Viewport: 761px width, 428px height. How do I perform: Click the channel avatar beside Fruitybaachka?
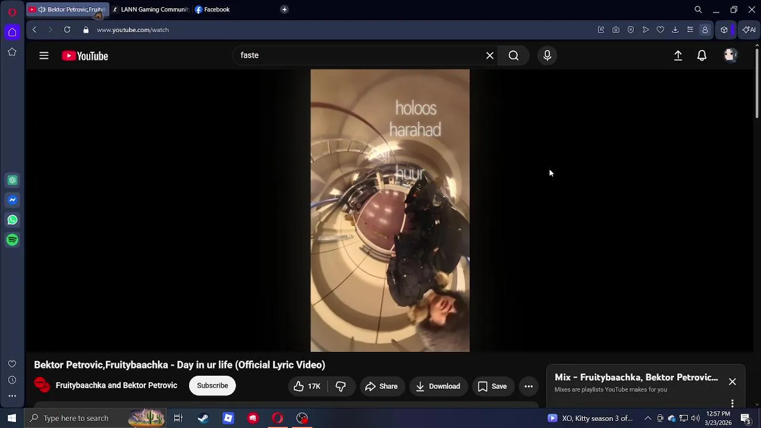42,385
